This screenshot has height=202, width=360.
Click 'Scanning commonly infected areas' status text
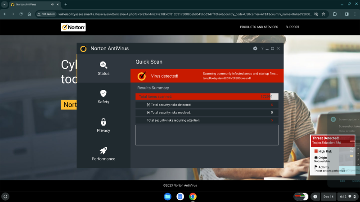click(240, 74)
